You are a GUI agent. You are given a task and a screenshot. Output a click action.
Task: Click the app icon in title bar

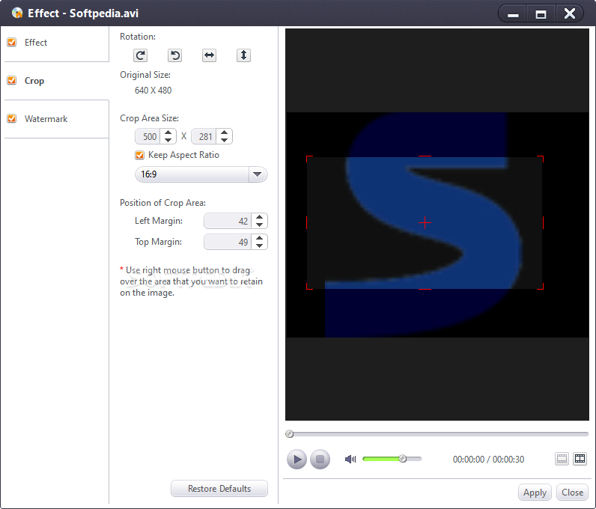17,13
